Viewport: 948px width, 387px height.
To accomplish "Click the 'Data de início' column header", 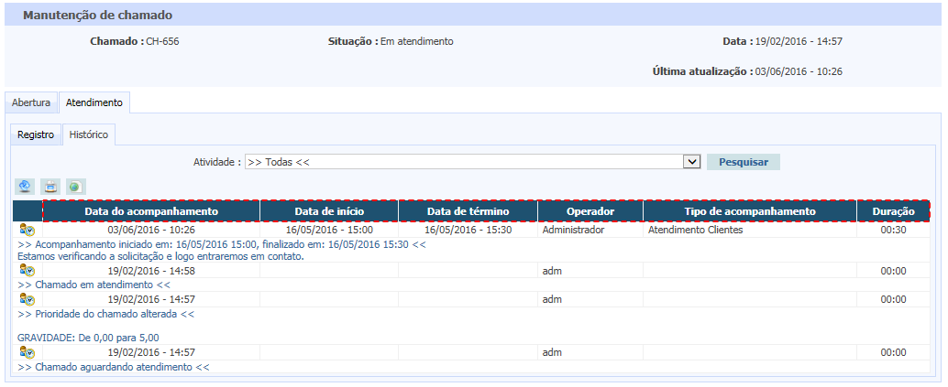I will click(329, 211).
